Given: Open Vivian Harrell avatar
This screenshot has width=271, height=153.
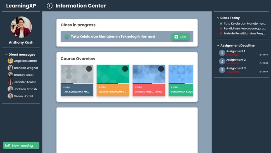Looking at the screenshot, I should (10, 96).
